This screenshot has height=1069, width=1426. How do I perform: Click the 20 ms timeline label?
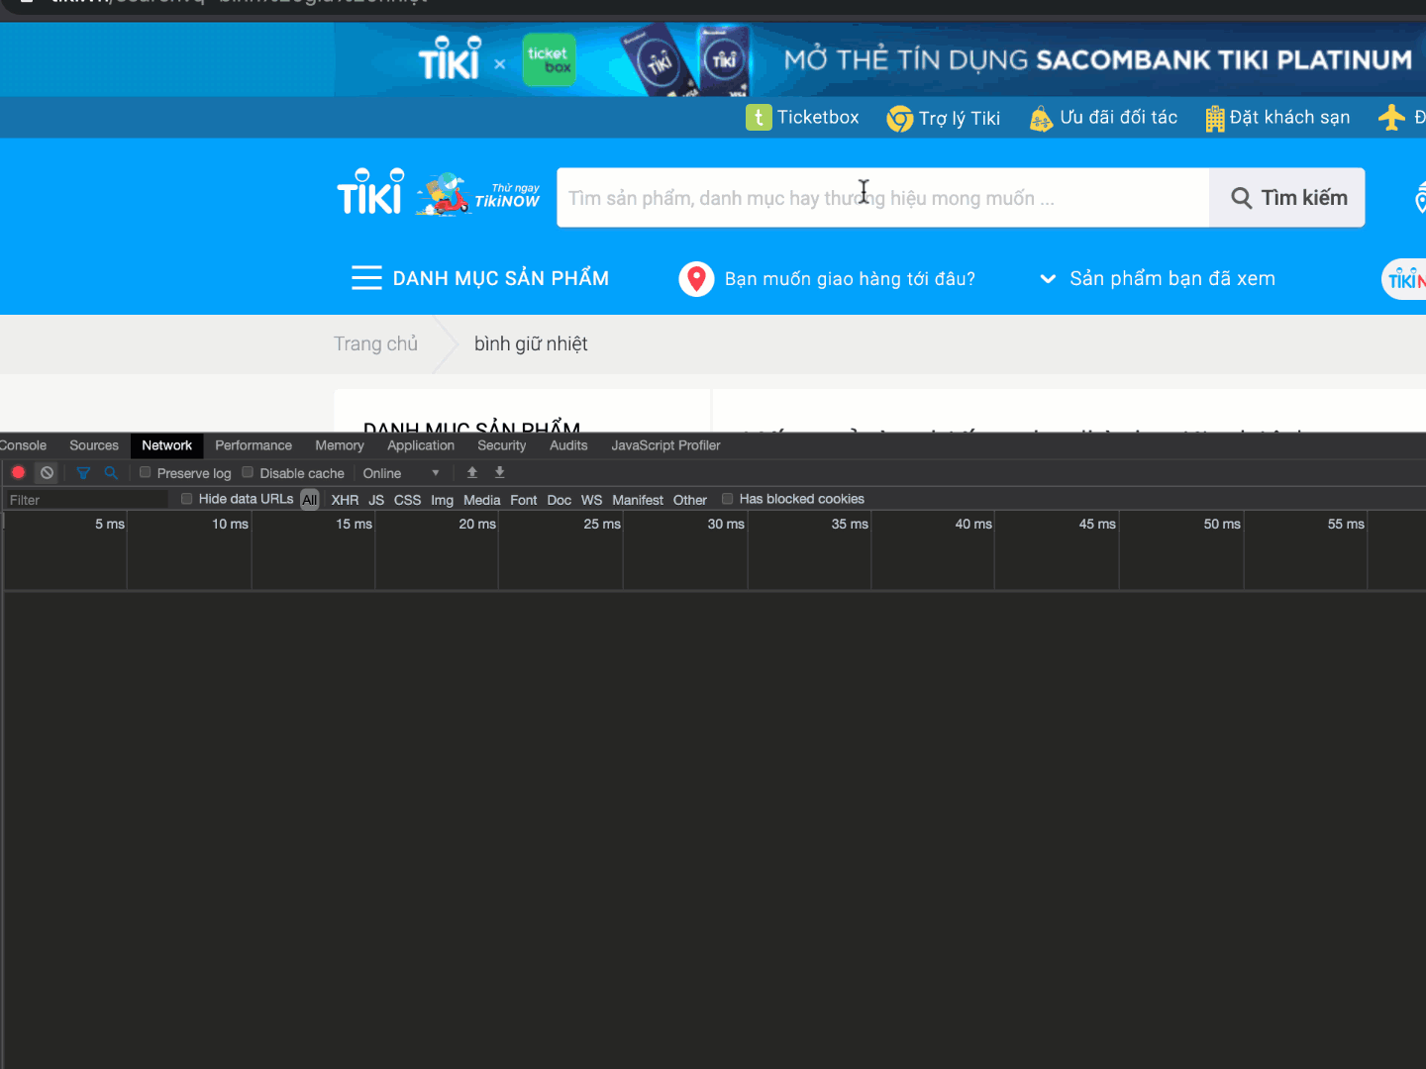tap(477, 524)
